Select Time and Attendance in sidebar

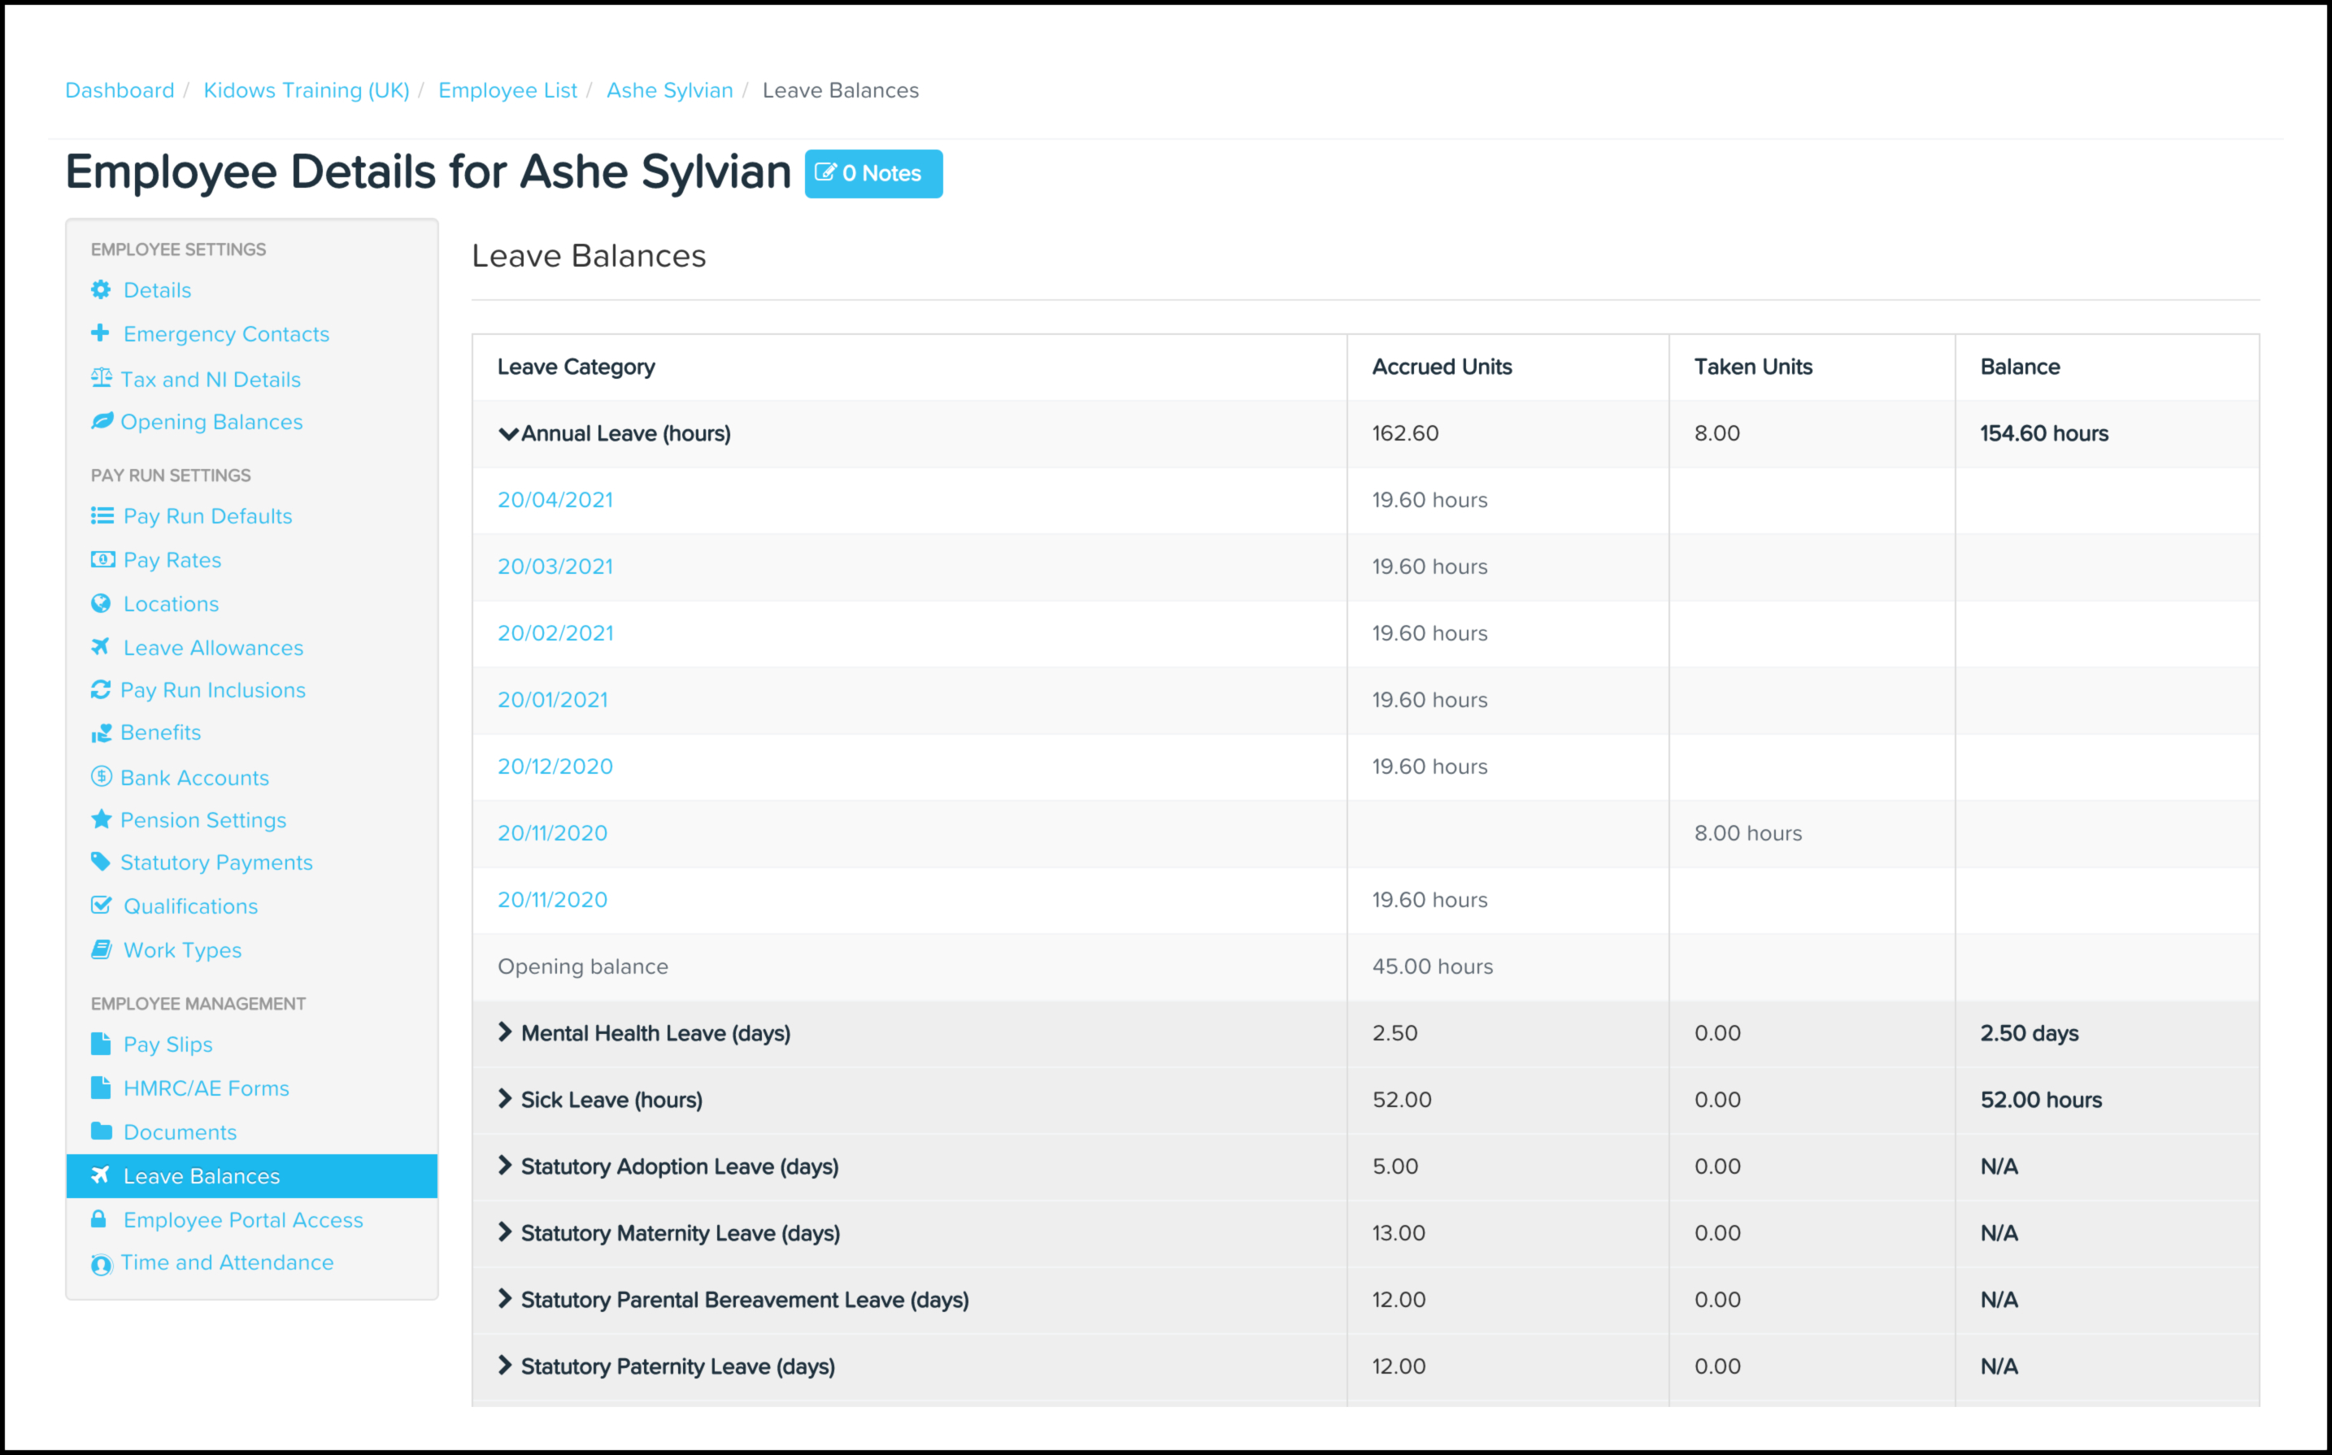226,1262
